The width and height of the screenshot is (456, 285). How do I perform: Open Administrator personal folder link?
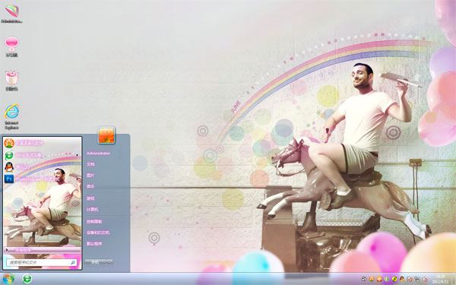(x=98, y=154)
